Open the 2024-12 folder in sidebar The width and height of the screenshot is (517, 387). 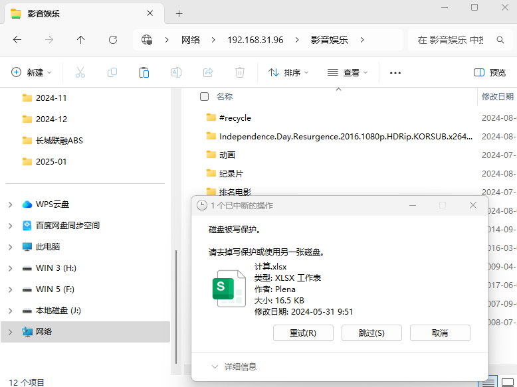51,119
